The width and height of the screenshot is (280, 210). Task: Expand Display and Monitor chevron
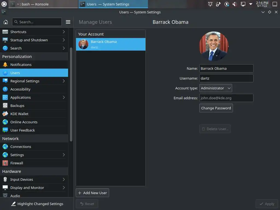click(x=63, y=188)
